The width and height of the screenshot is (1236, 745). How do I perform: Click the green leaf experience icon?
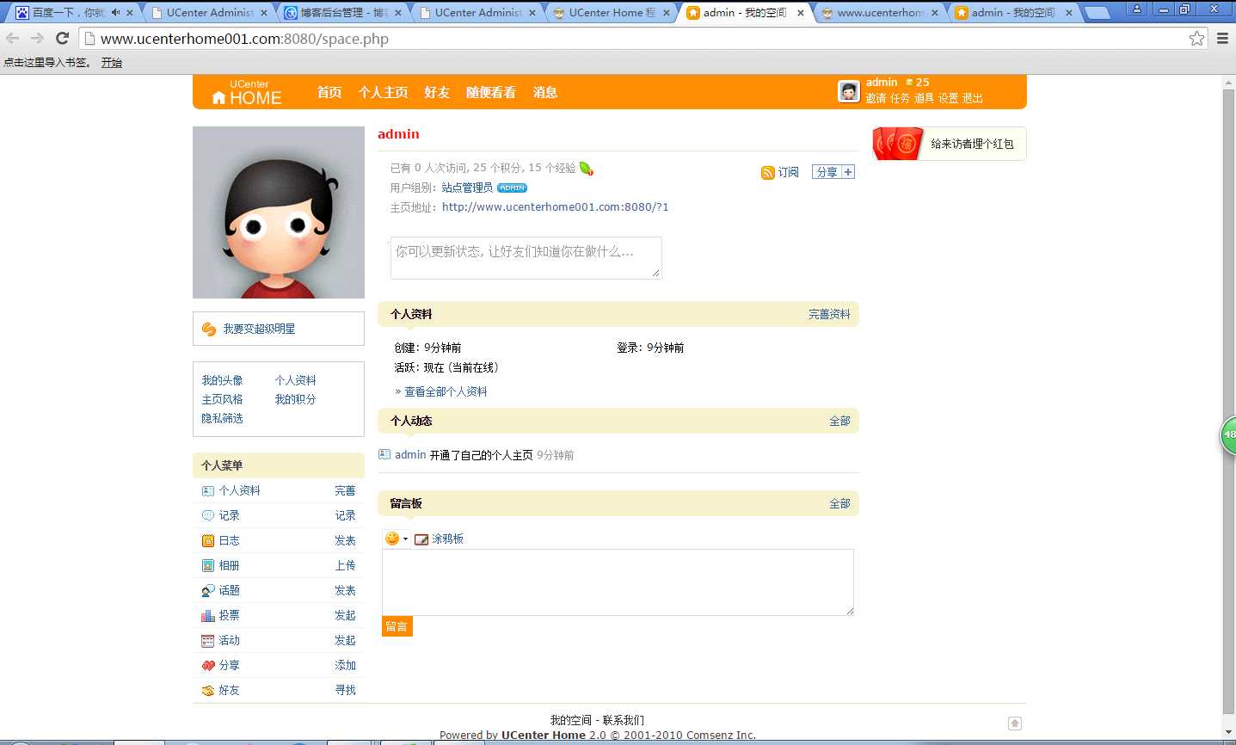tap(587, 169)
